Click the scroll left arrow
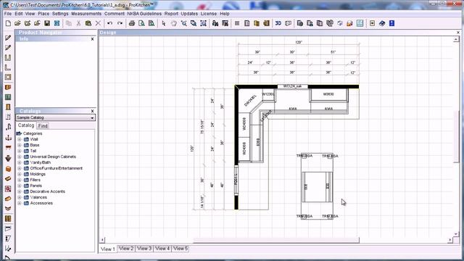Viewport: 464px width, 261px height. [102, 240]
